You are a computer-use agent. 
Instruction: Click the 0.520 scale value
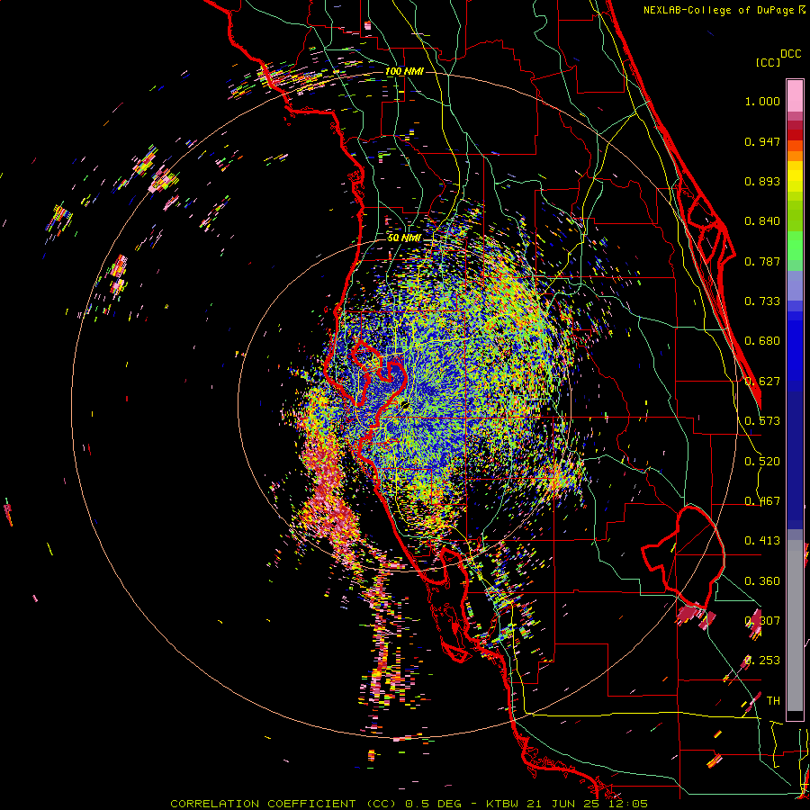click(x=762, y=462)
